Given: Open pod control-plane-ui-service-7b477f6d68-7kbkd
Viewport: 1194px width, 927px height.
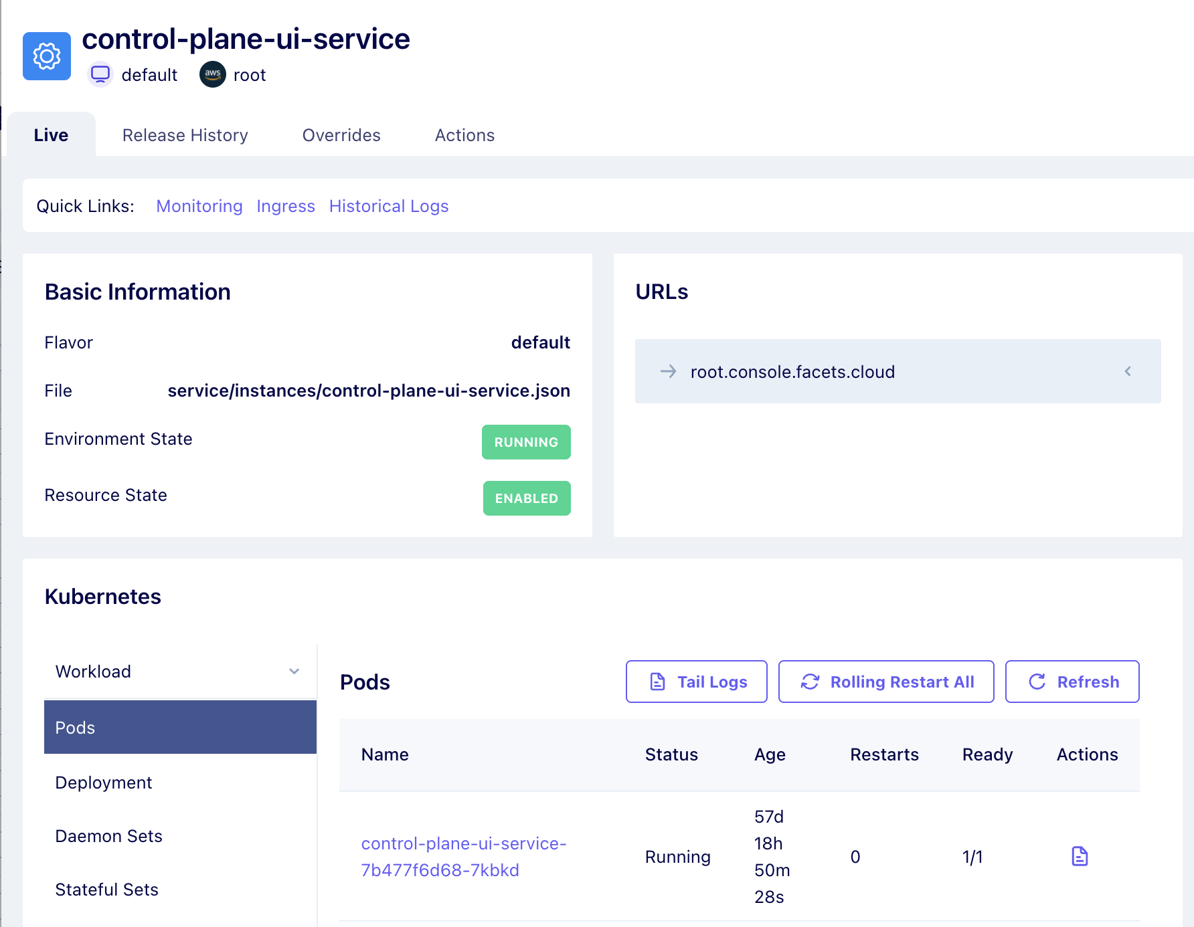Looking at the screenshot, I should 463,856.
